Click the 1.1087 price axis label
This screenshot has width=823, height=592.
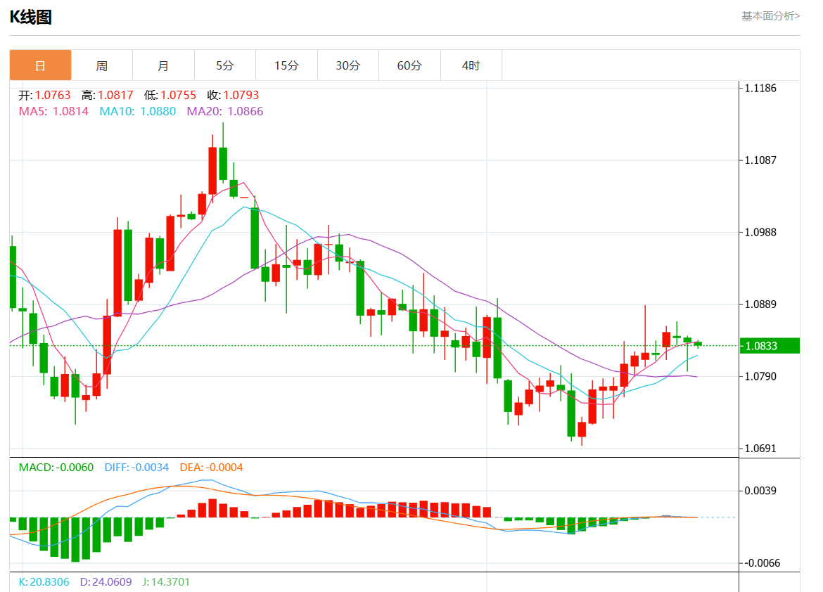[x=760, y=160]
